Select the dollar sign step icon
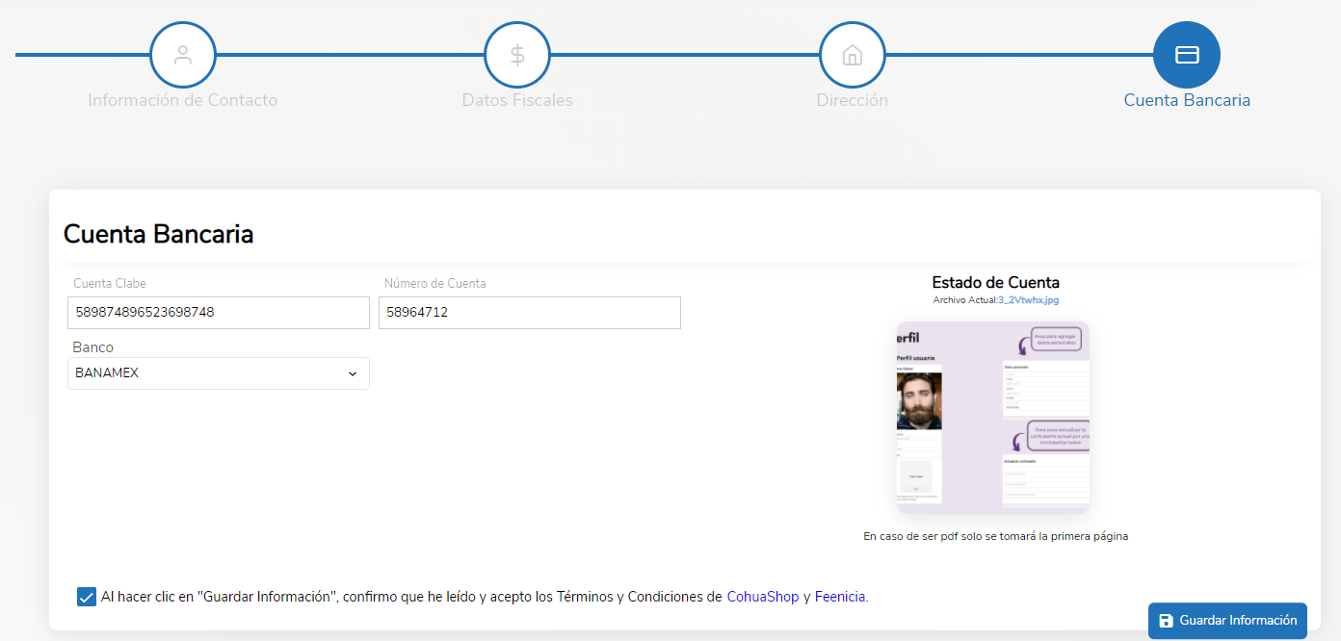 point(517,55)
